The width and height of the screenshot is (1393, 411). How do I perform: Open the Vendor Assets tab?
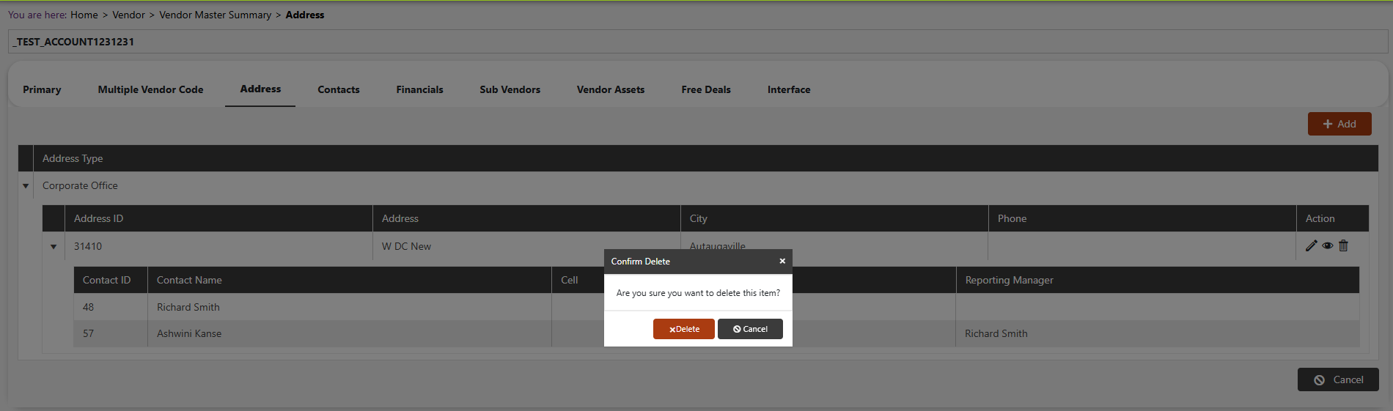coord(611,89)
